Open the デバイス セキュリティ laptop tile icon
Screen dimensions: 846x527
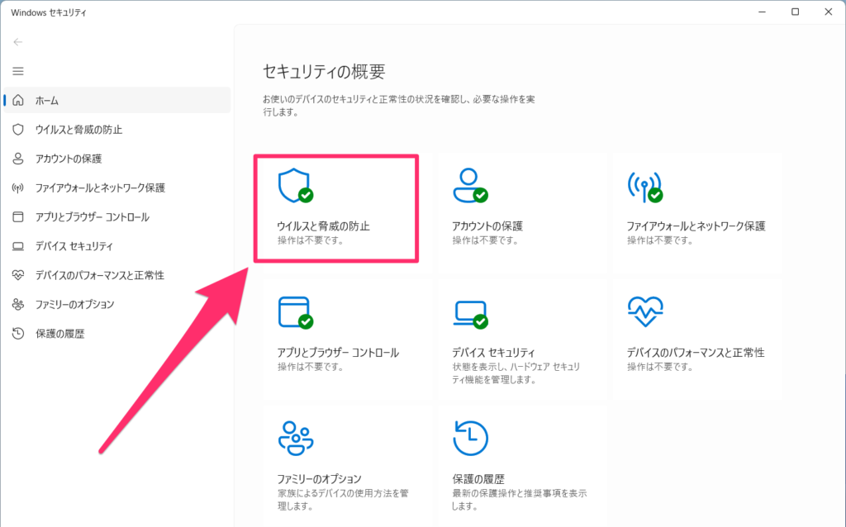(469, 312)
